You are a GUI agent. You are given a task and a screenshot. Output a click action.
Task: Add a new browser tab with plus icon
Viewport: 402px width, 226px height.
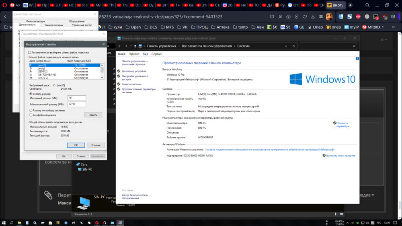coord(350,5)
